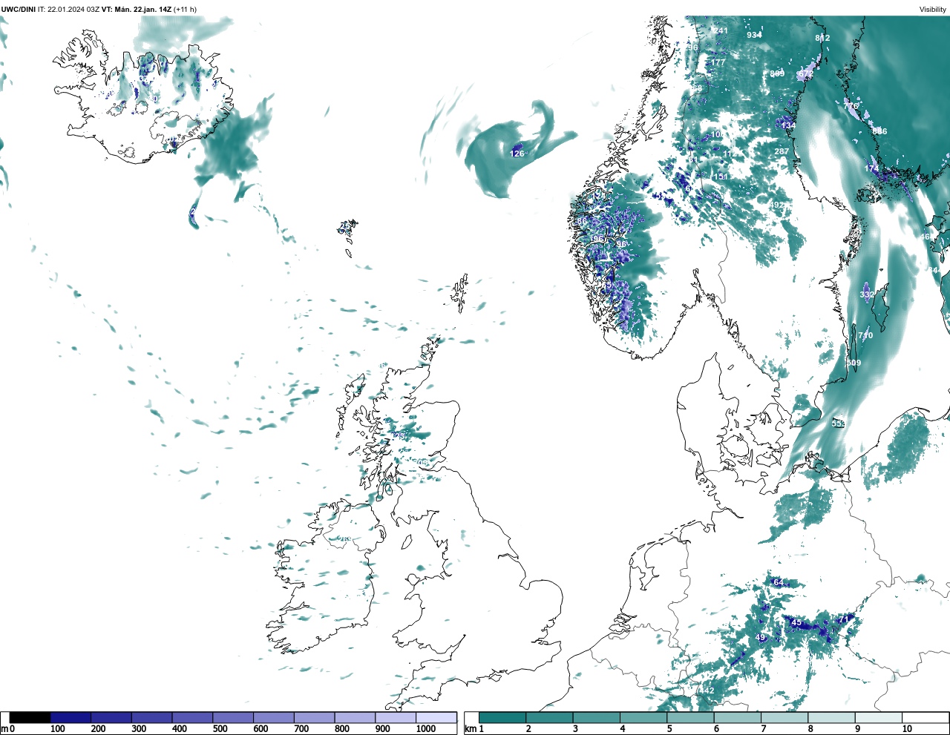Click the 1–2 km dark teal legend swatch

(502, 718)
